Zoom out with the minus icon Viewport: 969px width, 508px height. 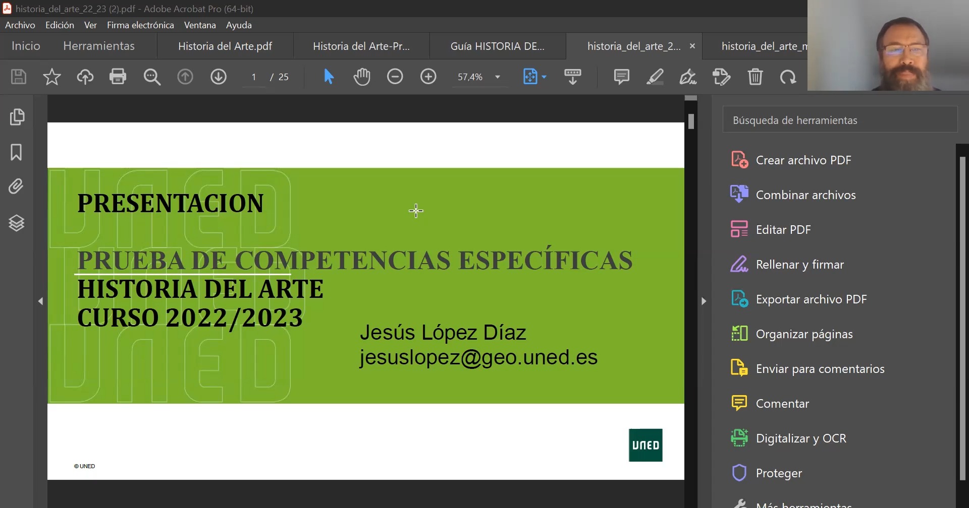(395, 77)
